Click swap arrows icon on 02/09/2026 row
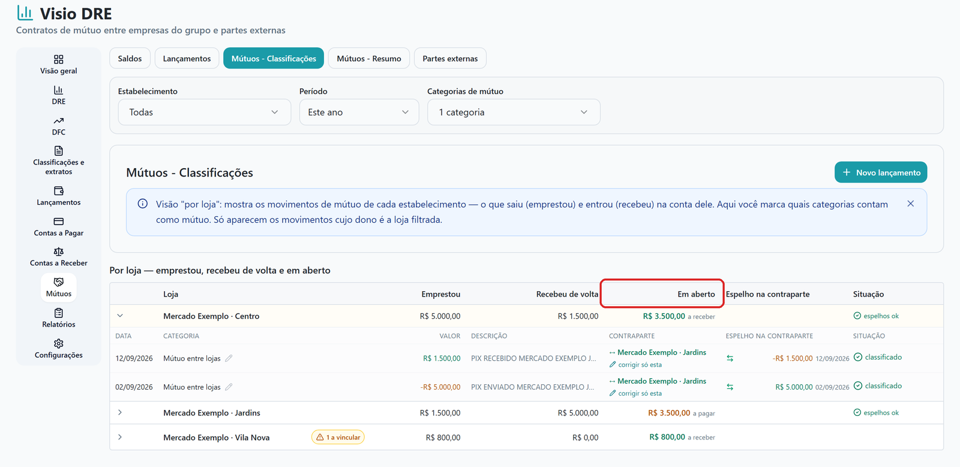960x467 pixels. coord(730,387)
